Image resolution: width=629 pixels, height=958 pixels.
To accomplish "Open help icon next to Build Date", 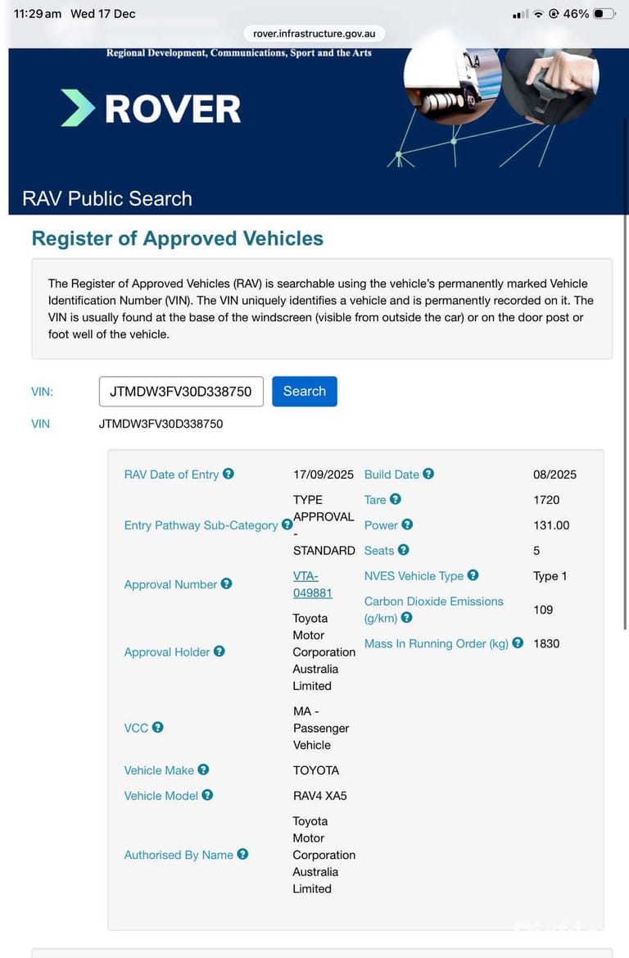I will point(428,474).
